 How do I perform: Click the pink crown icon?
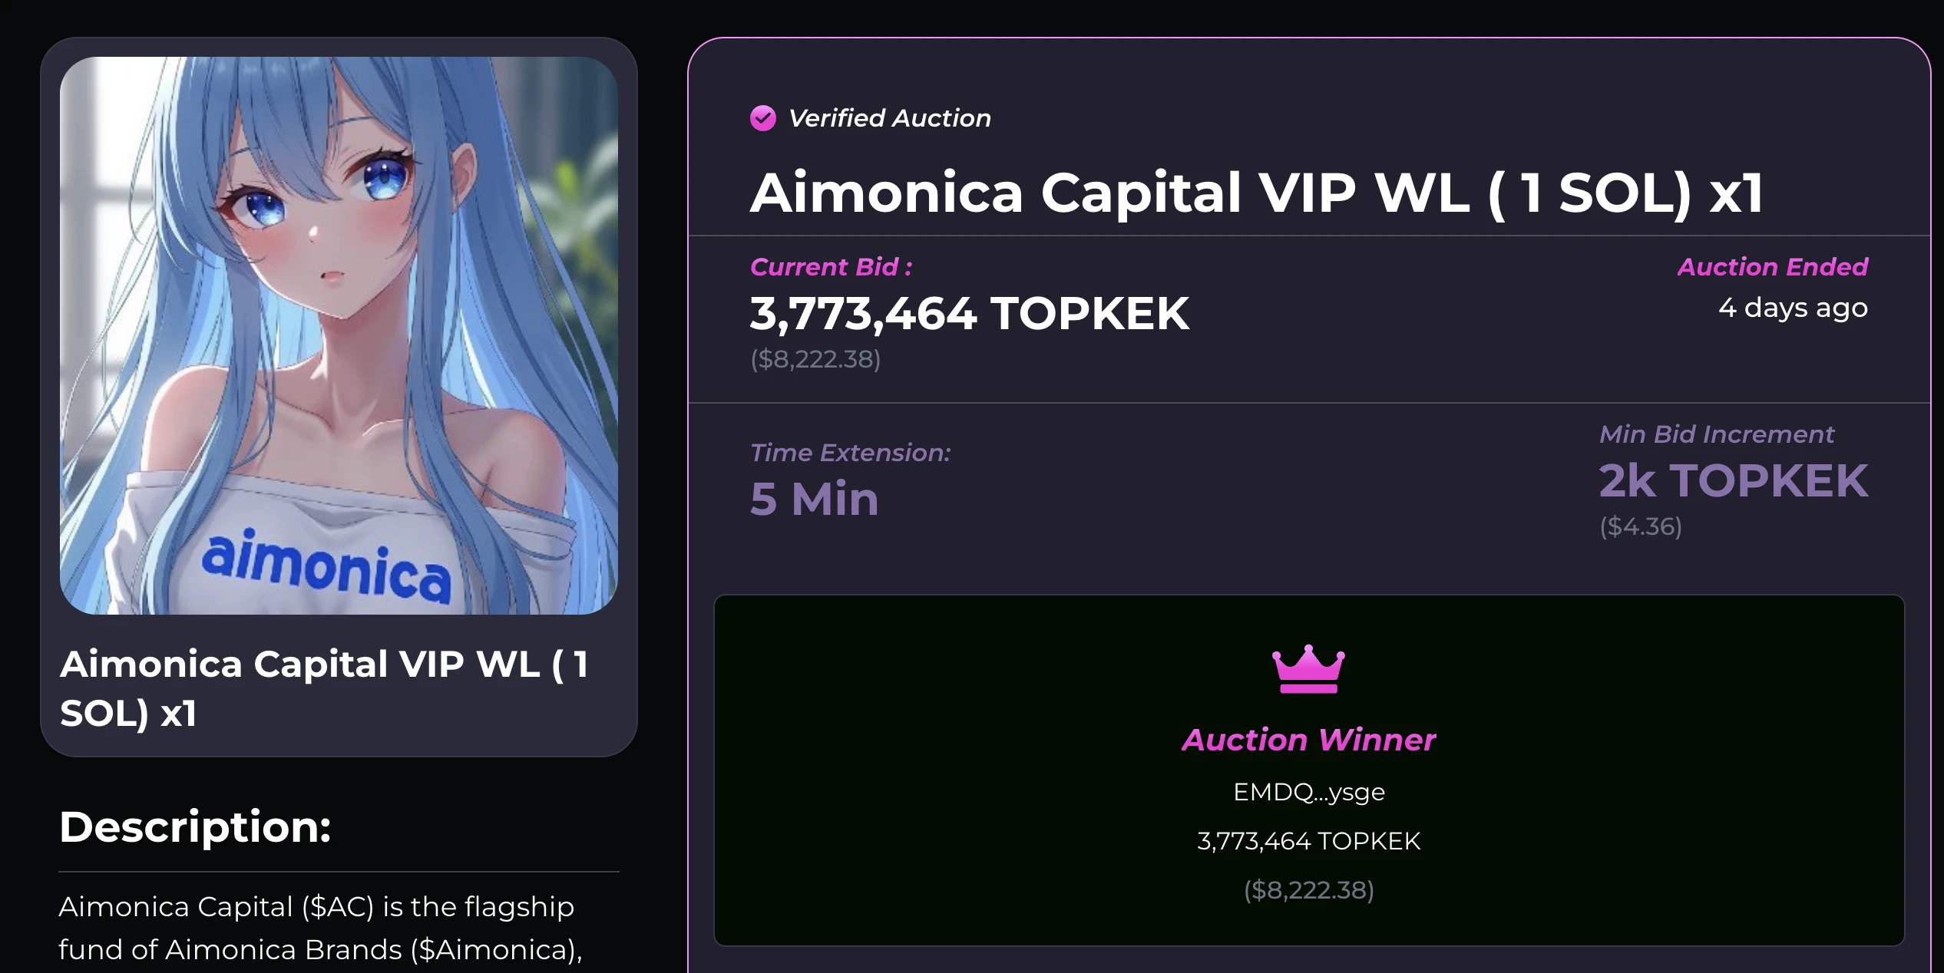[1308, 669]
